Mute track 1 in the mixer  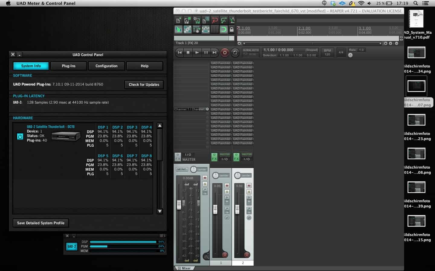[227, 185]
